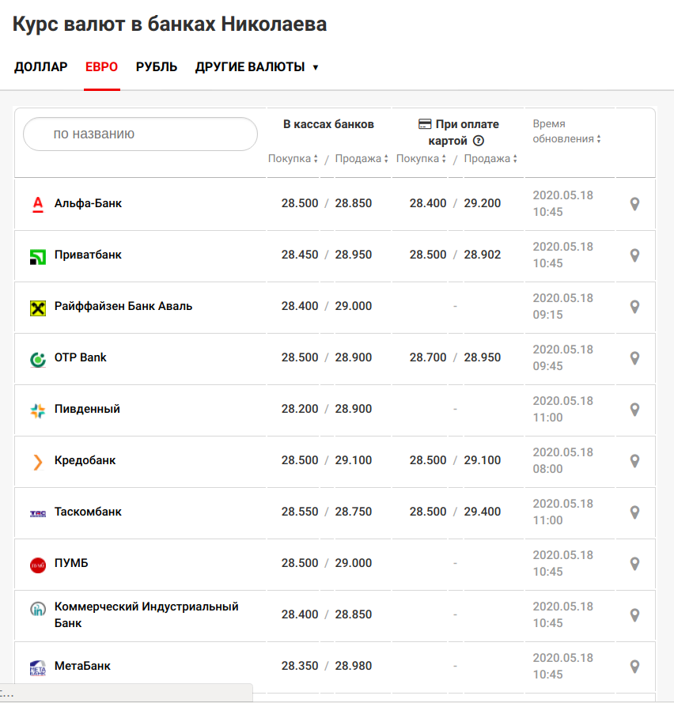Click Альфа-Банк card sale rate 29.200
This screenshot has height=703, width=674.
click(482, 203)
